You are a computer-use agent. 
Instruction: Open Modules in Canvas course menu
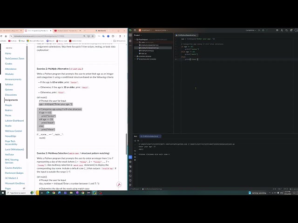(9, 74)
